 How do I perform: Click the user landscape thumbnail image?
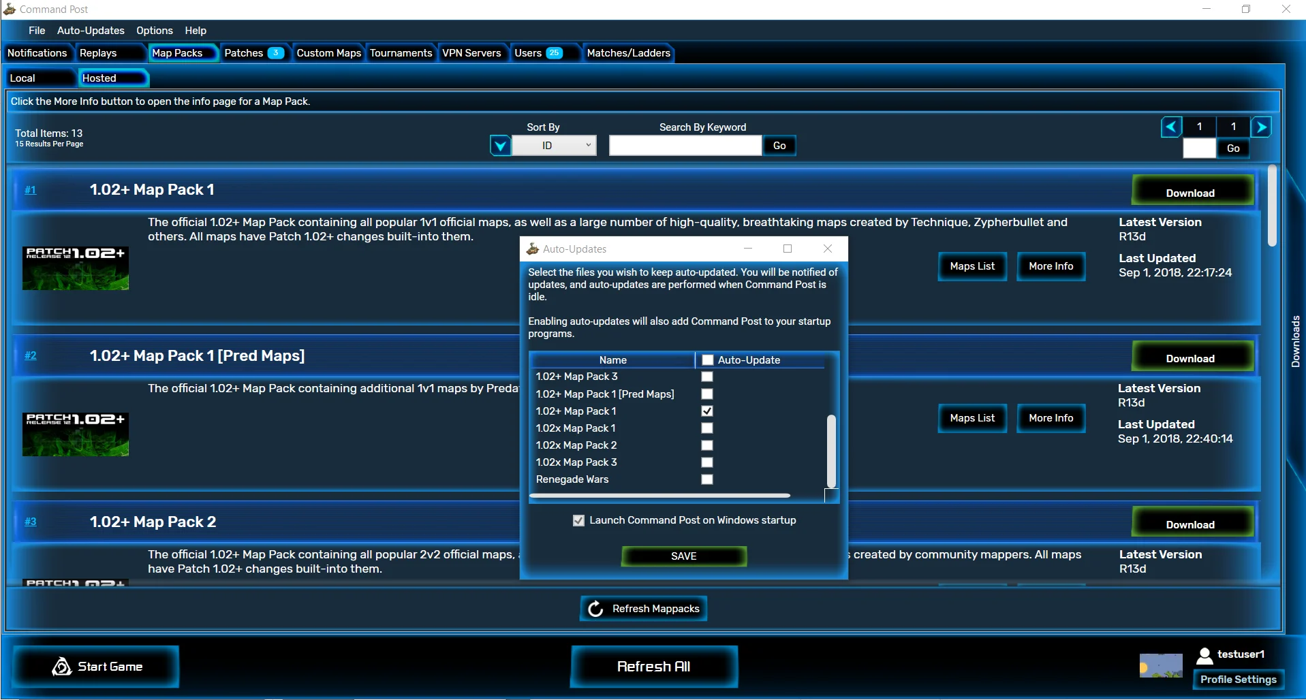click(x=1161, y=665)
